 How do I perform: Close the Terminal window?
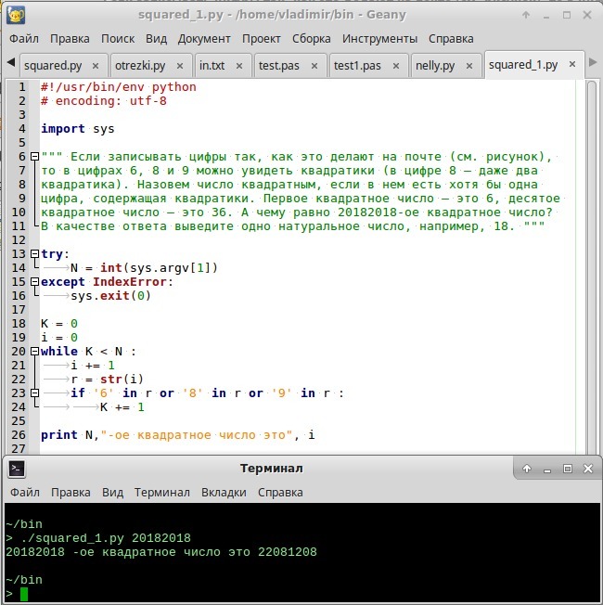(x=587, y=469)
